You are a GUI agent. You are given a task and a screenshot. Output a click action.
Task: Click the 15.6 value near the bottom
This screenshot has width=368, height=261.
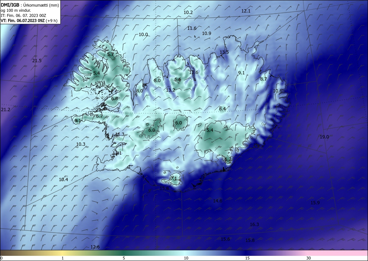pos(225,239)
